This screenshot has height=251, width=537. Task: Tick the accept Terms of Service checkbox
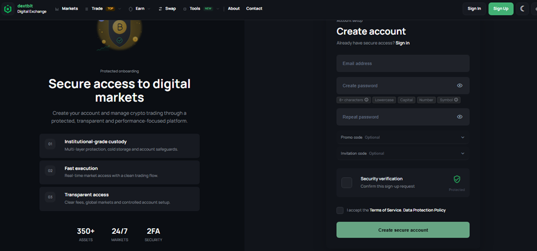(x=340, y=210)
